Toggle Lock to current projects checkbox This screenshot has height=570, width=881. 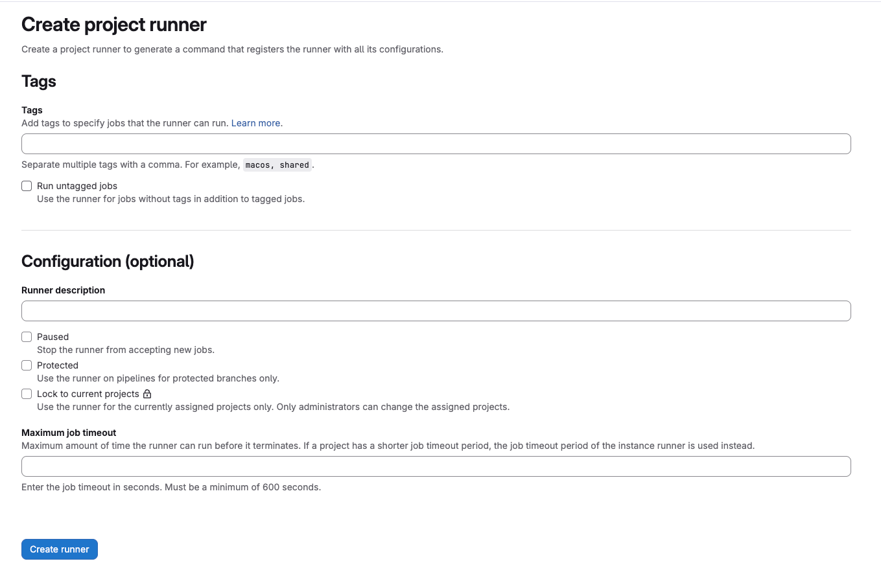point(27,394)
